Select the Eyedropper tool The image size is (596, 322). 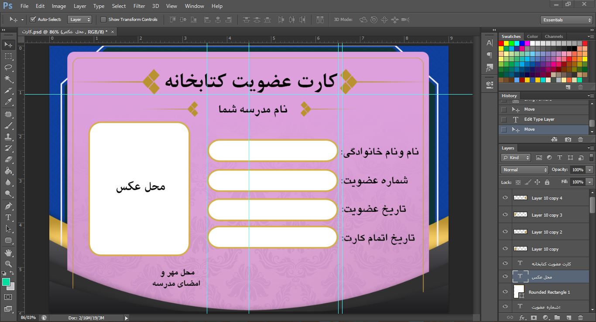tap(8, 102)
